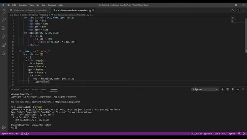Click Ln 23, Col 28 go-to-line indicator
This screenshot has width=247, height=139.
(x=196, y=134)
